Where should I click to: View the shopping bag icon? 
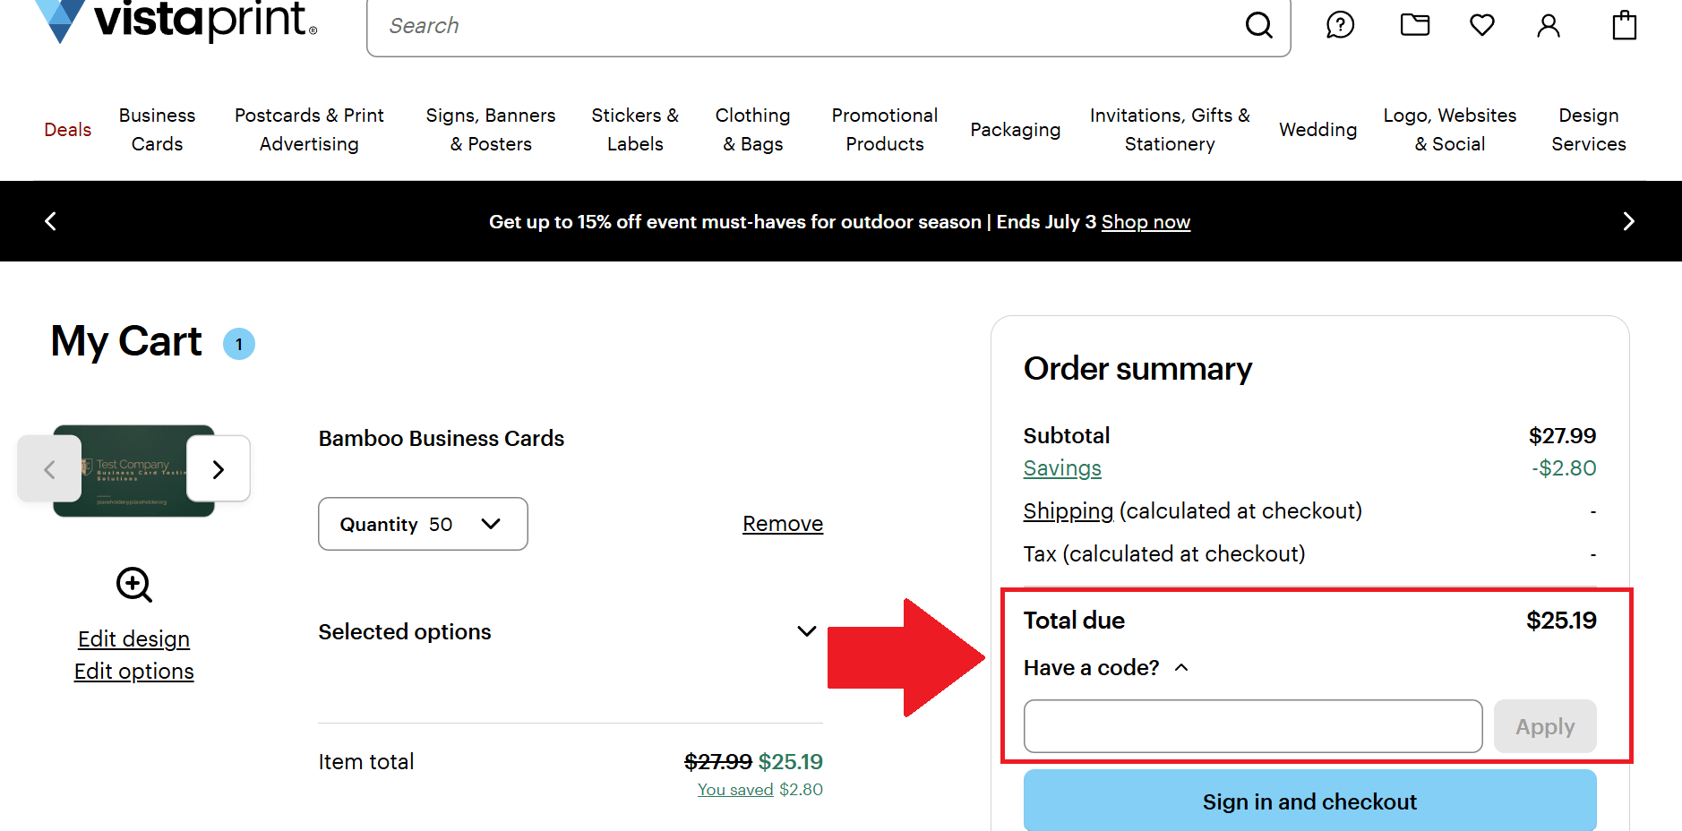[x=1624, y=25]
